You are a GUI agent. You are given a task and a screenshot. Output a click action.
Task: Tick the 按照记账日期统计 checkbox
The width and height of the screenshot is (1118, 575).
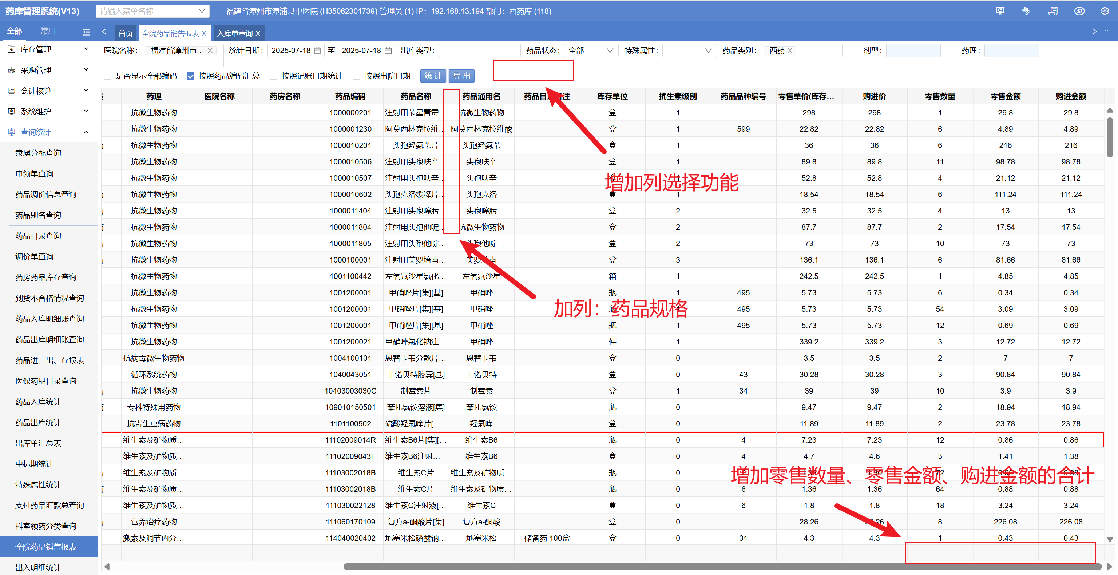pos(273,76)
